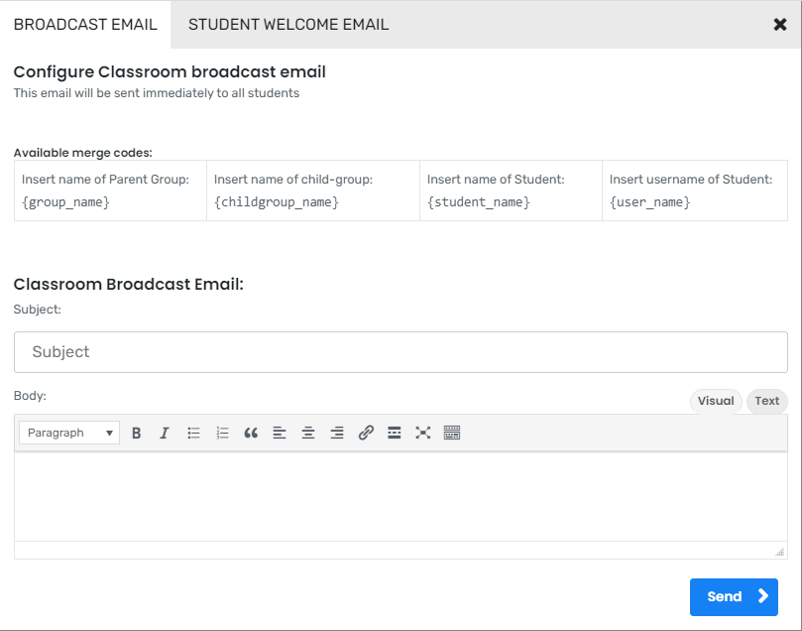
Task: Align text right
Action: click(337, 433)
